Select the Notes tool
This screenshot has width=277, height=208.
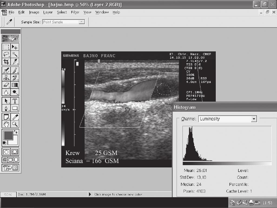(6, 117)
